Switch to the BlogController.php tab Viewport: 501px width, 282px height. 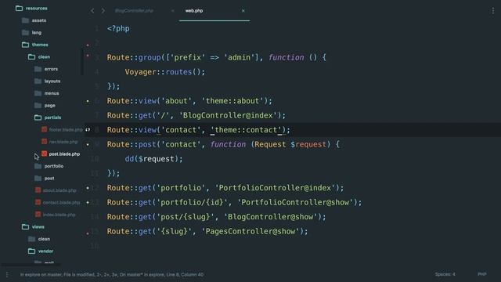pos(134,11)
